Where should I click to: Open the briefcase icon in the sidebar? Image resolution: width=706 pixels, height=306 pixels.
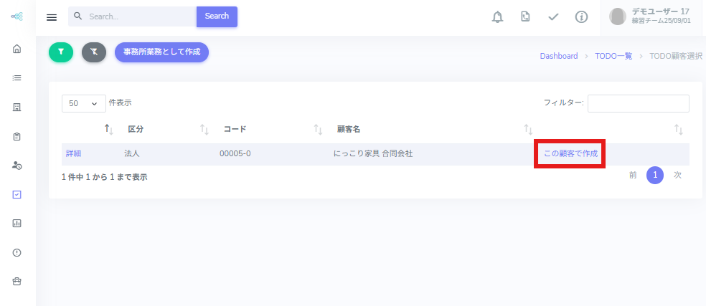17,281
